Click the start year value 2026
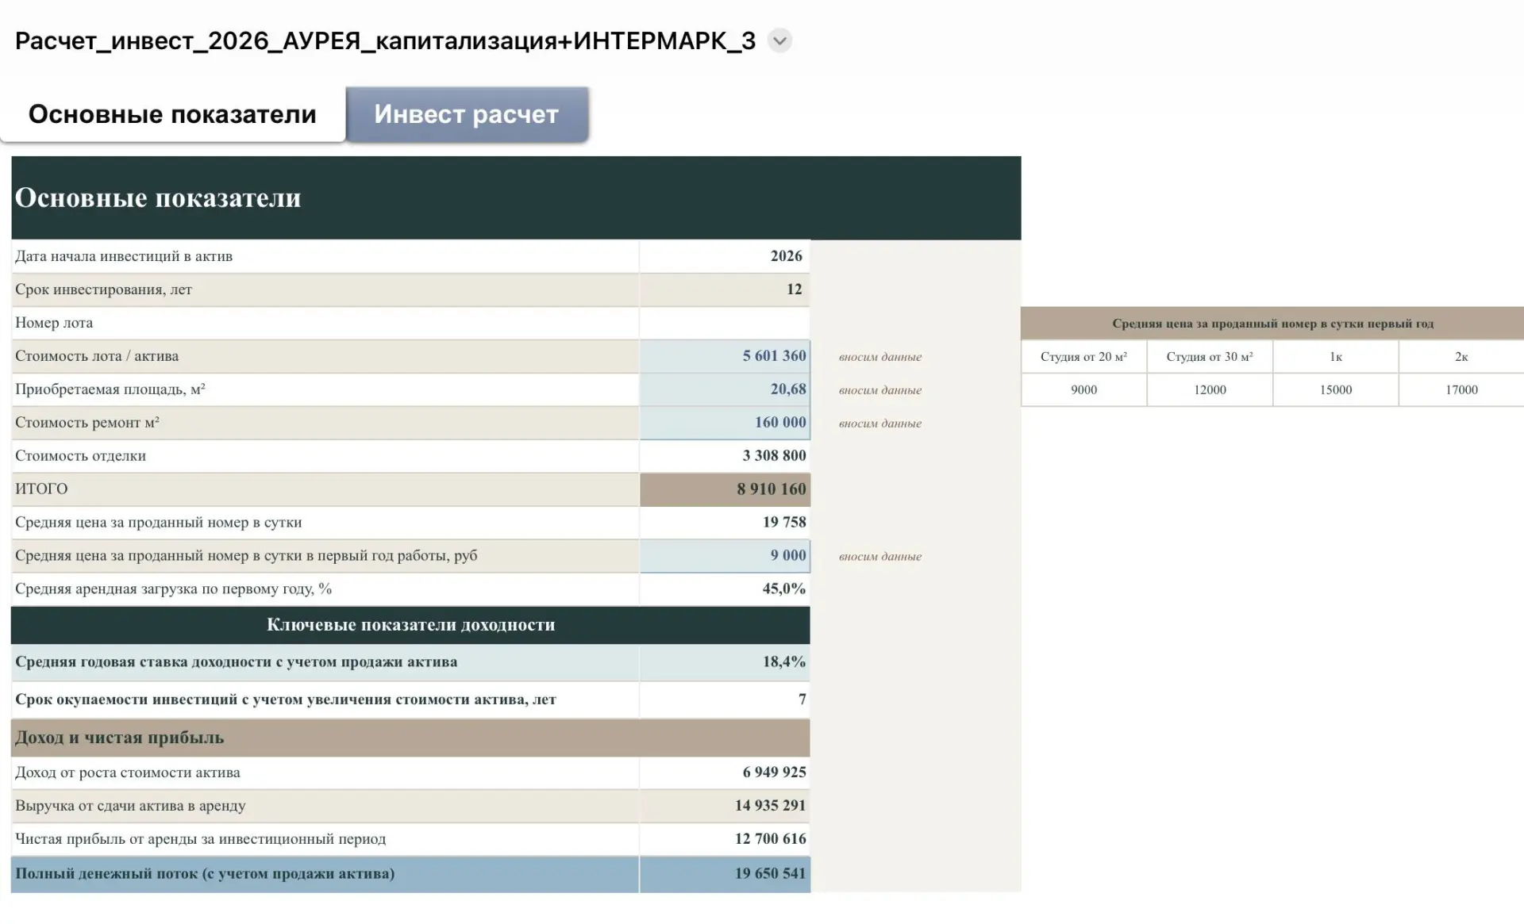This screenshot has height=924, width=1524. 725,256
